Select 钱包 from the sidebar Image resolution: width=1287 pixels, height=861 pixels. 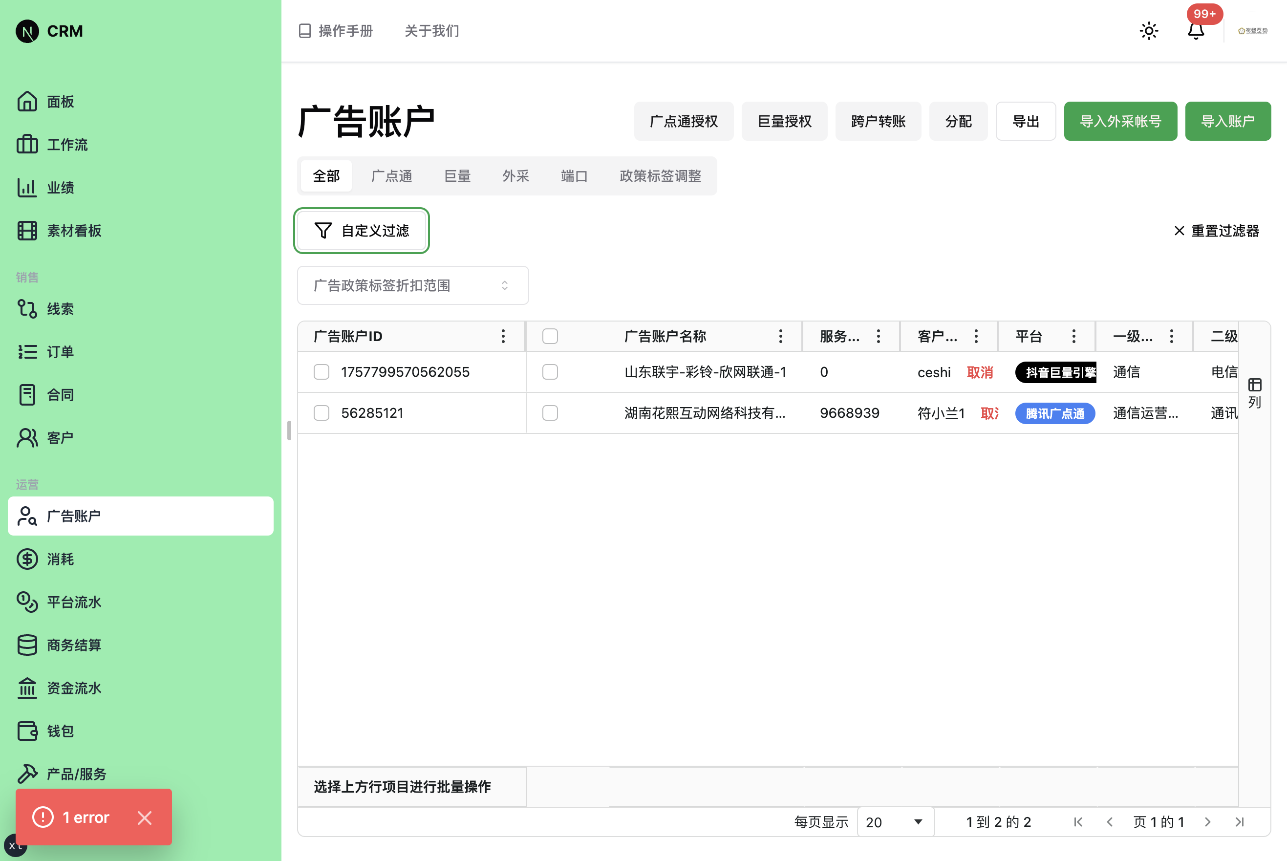(61, 731)
